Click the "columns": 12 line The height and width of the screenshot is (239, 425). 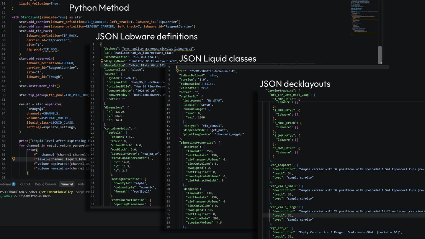pos(122,137)
